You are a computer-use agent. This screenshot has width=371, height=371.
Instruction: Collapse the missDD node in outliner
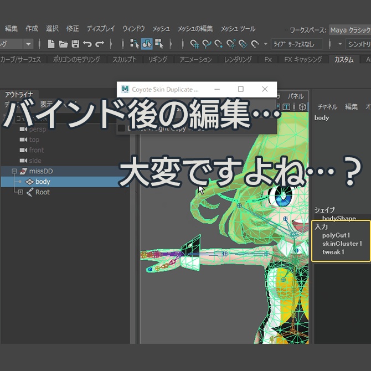[x=14, y=171]
